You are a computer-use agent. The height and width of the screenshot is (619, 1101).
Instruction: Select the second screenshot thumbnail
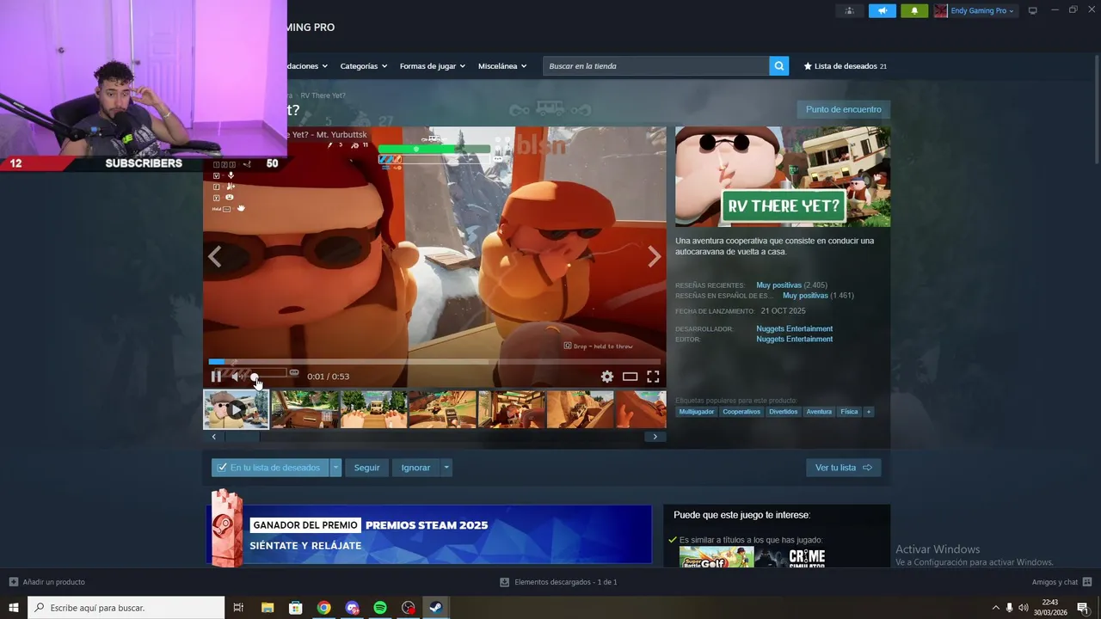pyautogui.click(x=304, y=409)
